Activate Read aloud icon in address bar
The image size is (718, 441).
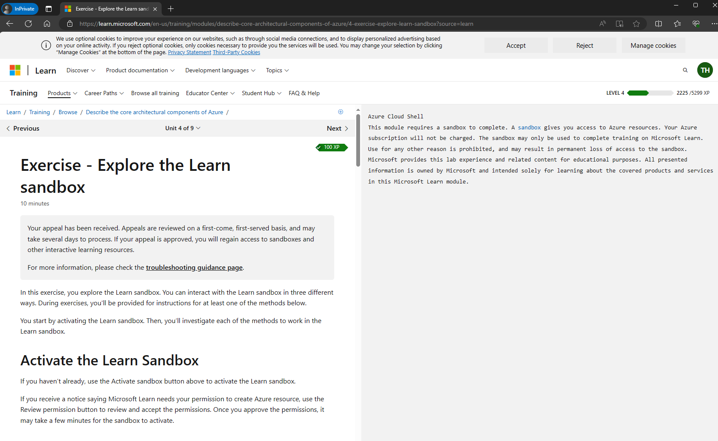[x=602, y=24]
